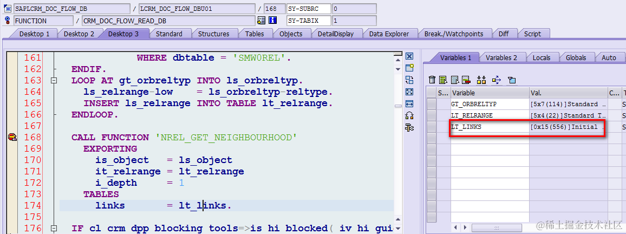Open the DetailDisplay tab
Screen dimensions: 626x234
(336, 34)
